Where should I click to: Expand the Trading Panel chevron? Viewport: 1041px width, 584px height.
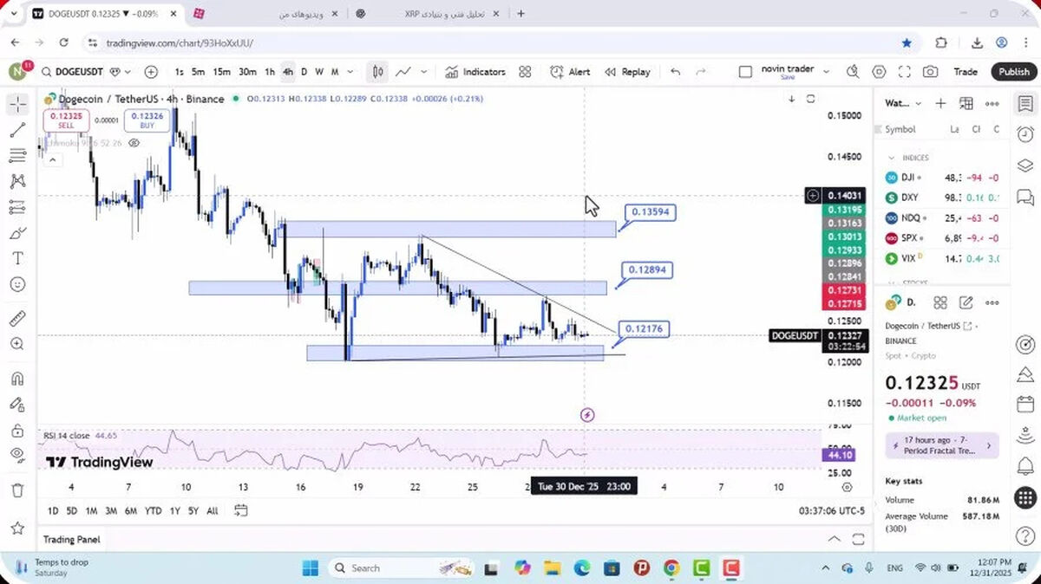click(835, 539)
